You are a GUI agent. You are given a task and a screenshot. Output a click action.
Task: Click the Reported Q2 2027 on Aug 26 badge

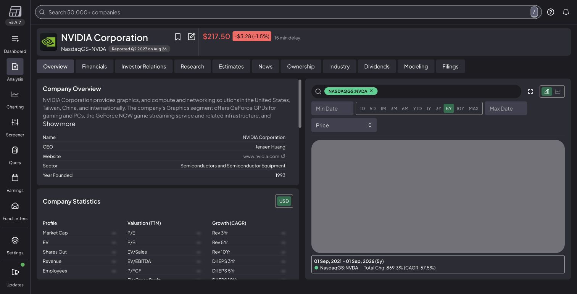139,49
